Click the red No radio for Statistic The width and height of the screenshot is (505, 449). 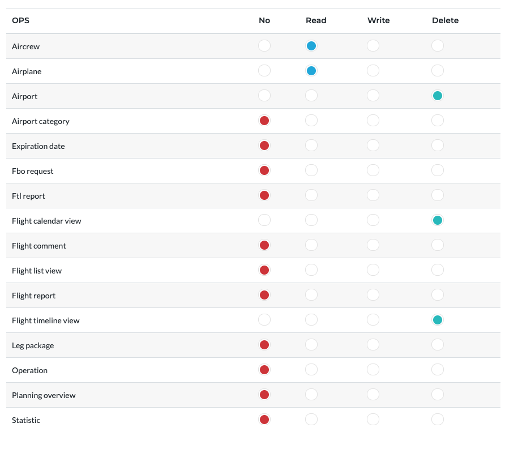(264, 420)
